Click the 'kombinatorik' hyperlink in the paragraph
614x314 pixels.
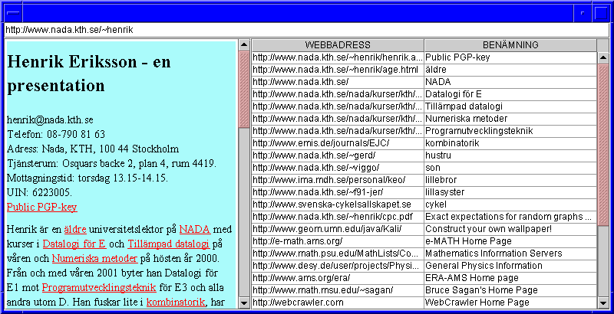point(175,303)
